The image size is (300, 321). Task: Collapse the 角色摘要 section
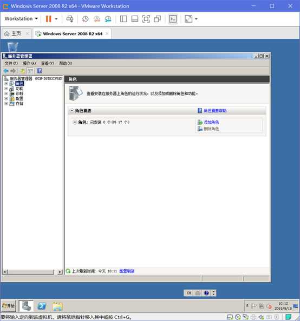[x=71, y=111]
